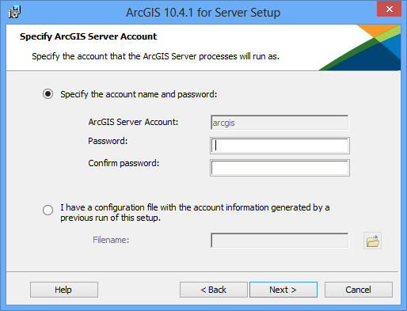Click the browse folder icon beside Filename
The width and height of the screenshot is (407, 311).
point(372,241)
